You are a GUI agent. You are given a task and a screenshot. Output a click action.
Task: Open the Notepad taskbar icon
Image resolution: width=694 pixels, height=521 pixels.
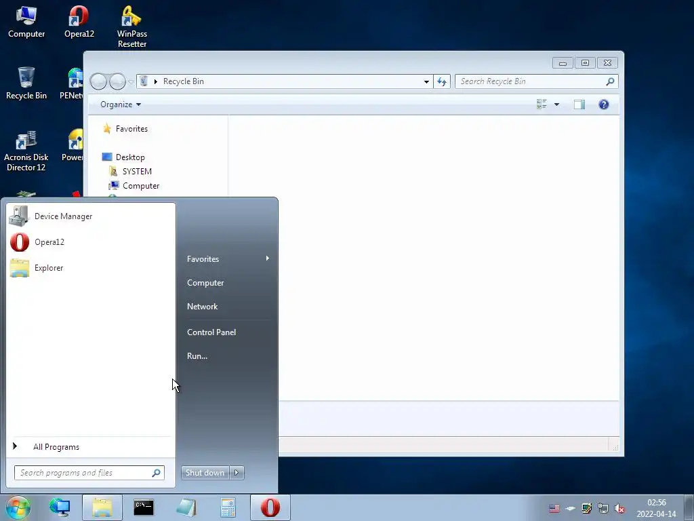tap(186, 507)
